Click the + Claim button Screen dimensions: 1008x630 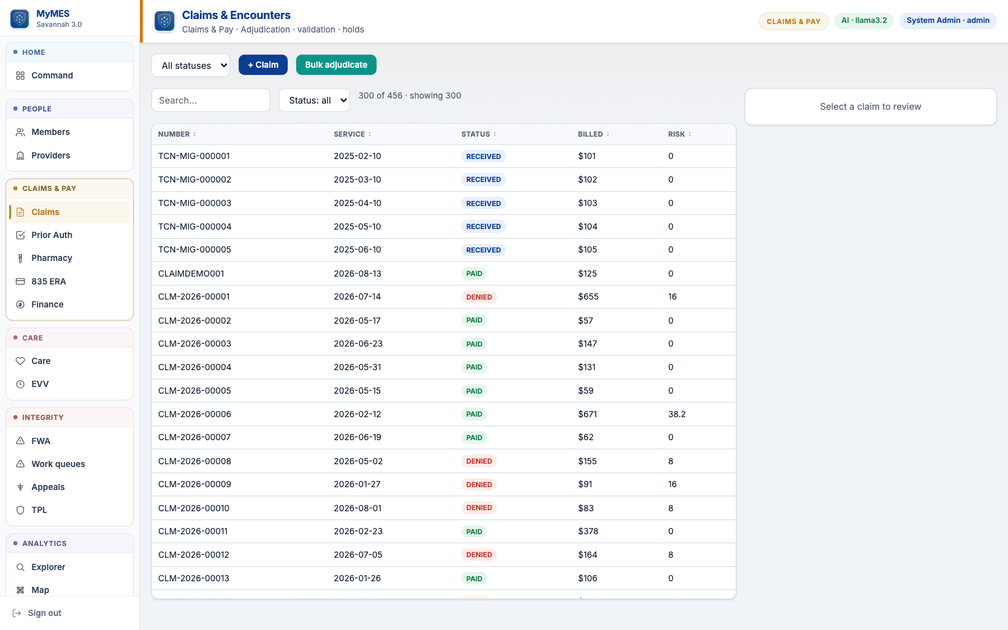click(x=263, y=65)
